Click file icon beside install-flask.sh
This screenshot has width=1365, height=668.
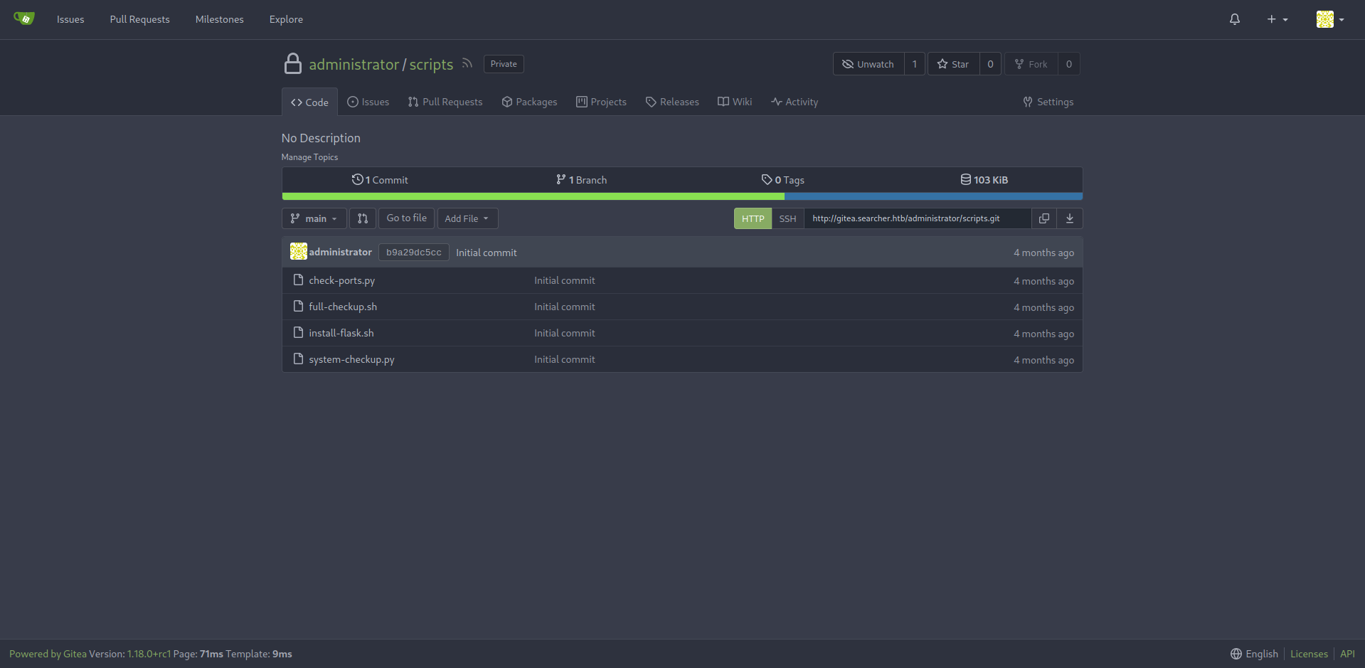click(299, 332)
